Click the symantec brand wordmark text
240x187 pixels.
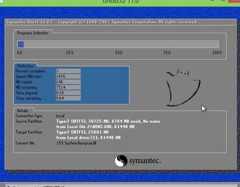point(145,161)
